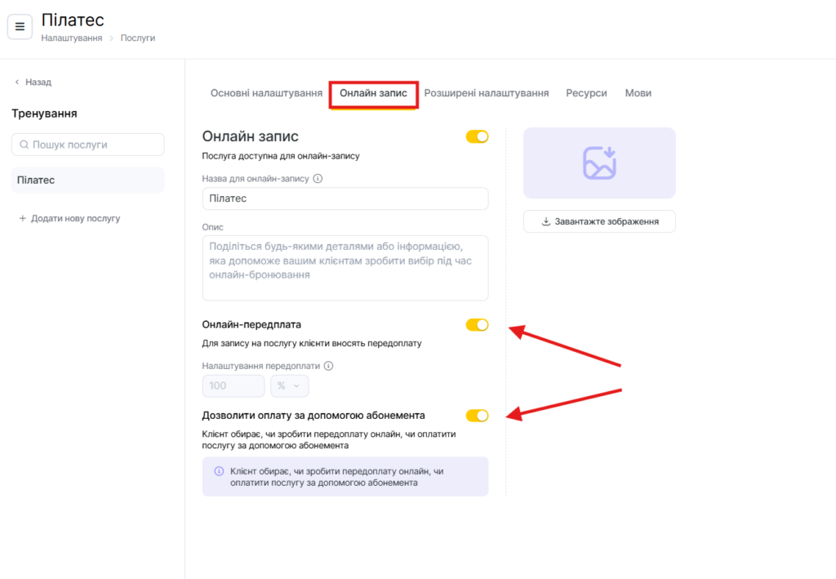The width and height of the screenshot is (836, 579).
Task: Click the image placeholder icon
Action: coord(599,163)
